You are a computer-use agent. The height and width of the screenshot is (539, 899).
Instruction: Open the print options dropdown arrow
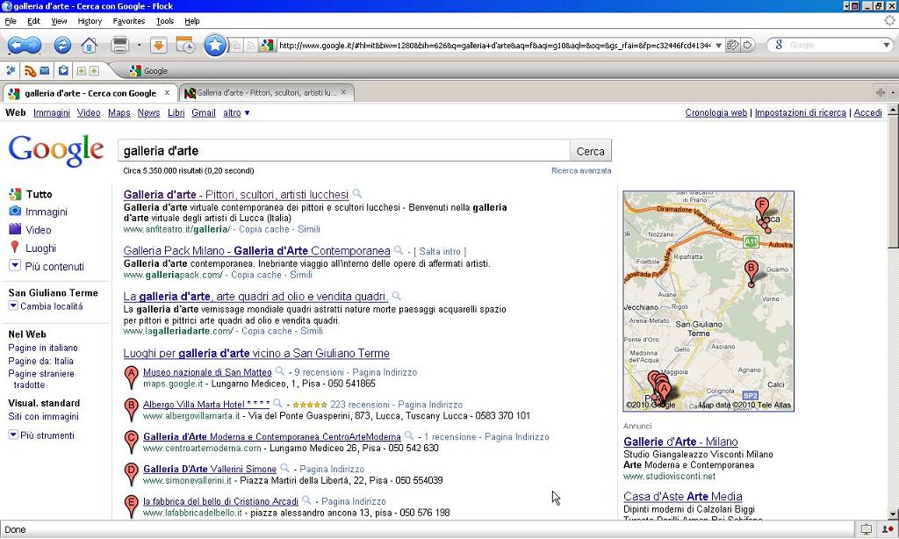(x=140, y=45)
